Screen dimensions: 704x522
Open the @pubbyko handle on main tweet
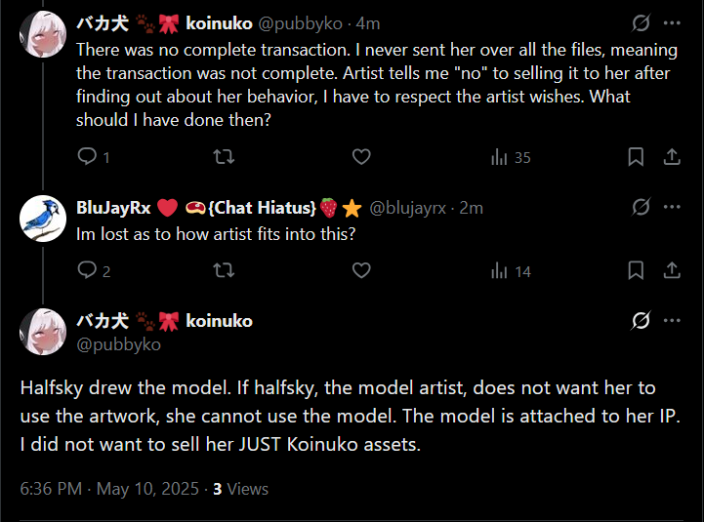[x=118, y=343]
